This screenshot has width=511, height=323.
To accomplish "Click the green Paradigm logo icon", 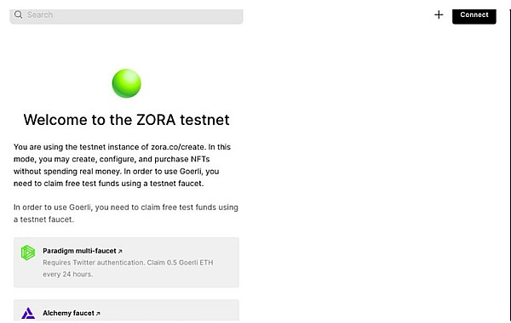I will point(28,252).
